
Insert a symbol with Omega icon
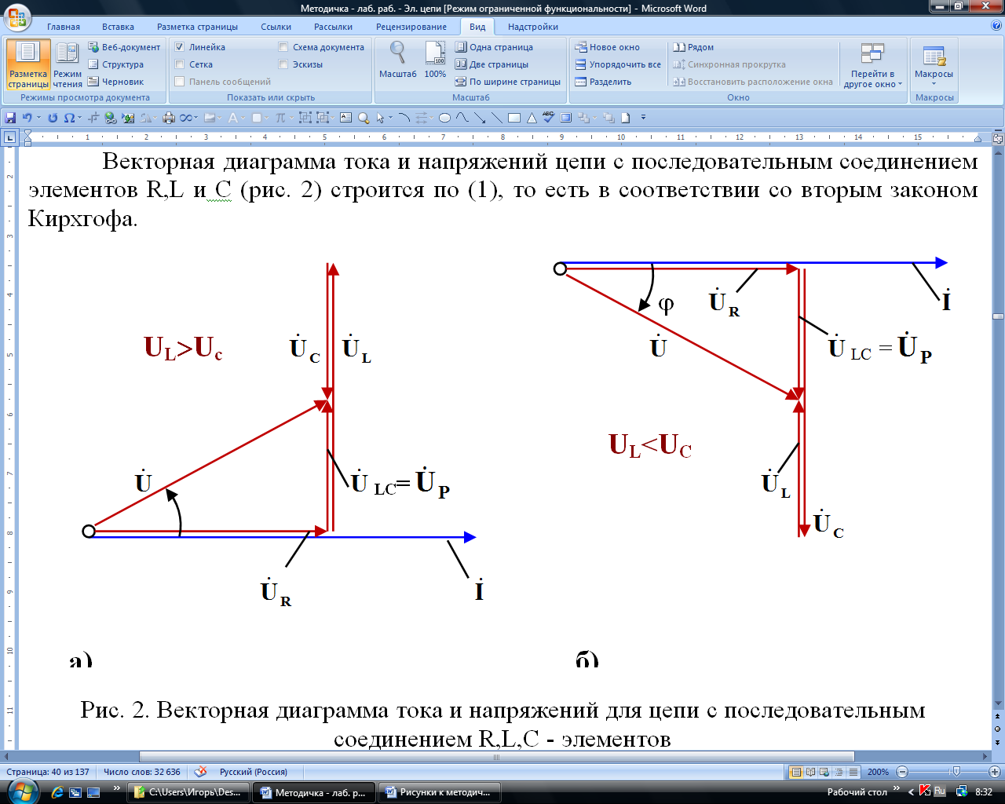tap(69, 118)
